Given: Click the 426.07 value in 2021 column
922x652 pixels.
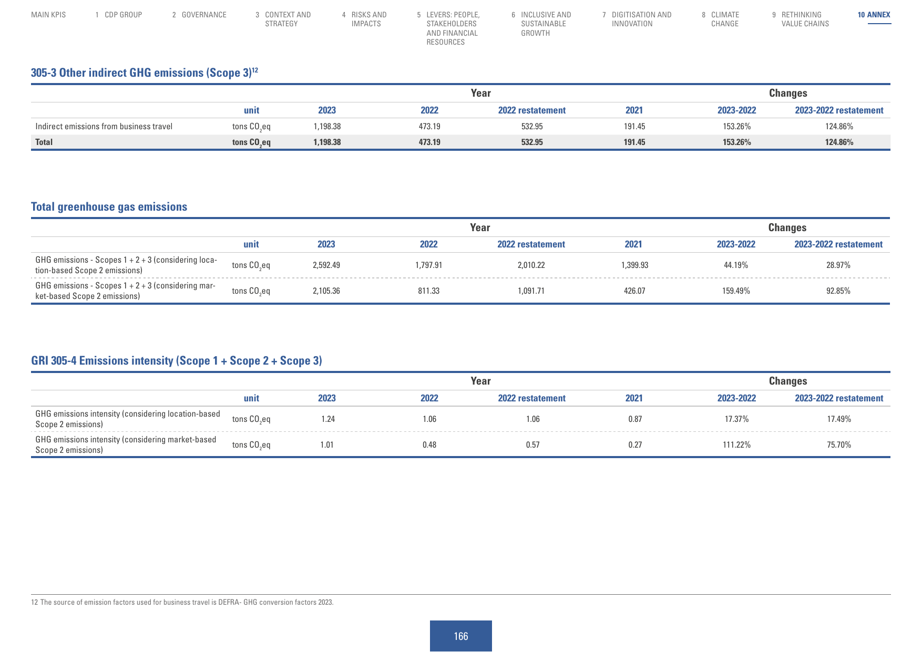Looking at the screenshot, I should coord(634,291).
